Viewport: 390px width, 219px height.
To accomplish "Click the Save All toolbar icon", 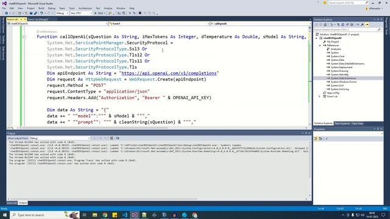I will [x=35, y=13].
